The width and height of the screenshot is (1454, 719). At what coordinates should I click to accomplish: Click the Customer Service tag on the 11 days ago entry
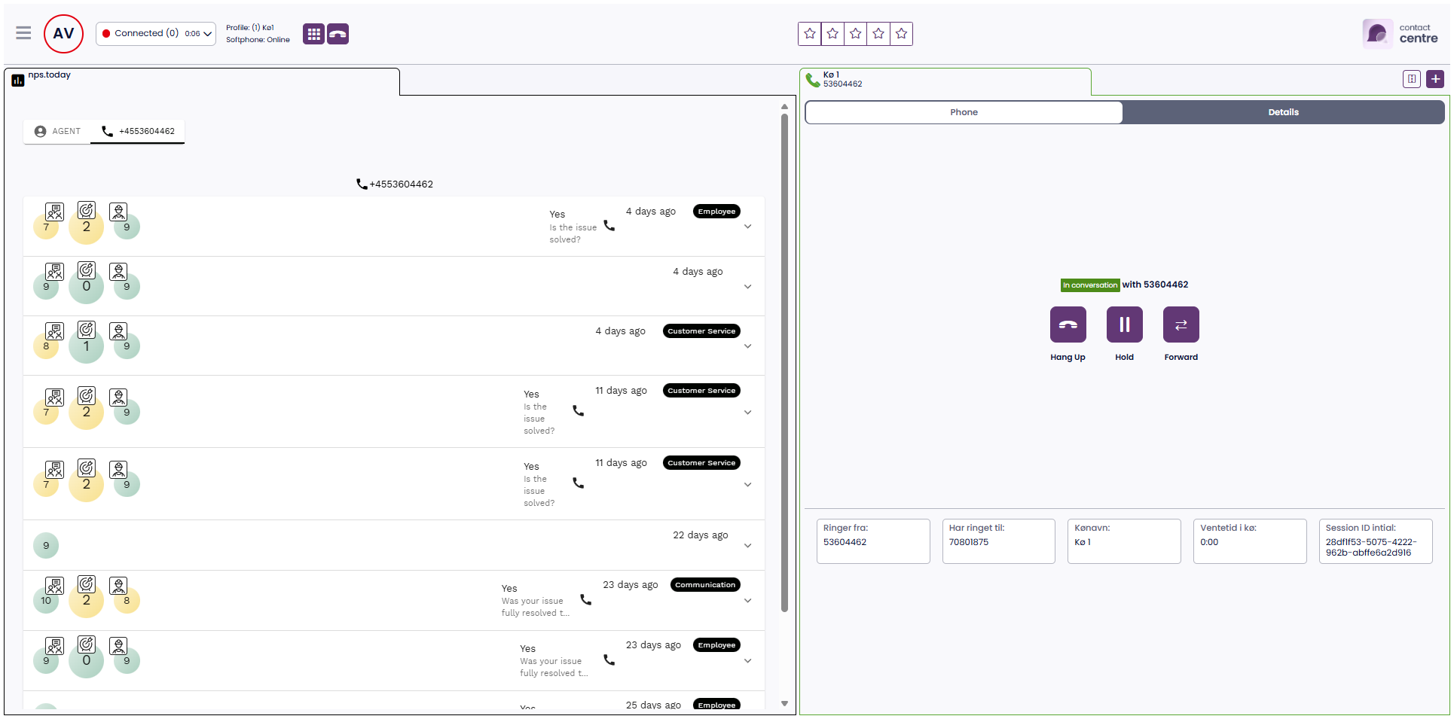[701, 390]
